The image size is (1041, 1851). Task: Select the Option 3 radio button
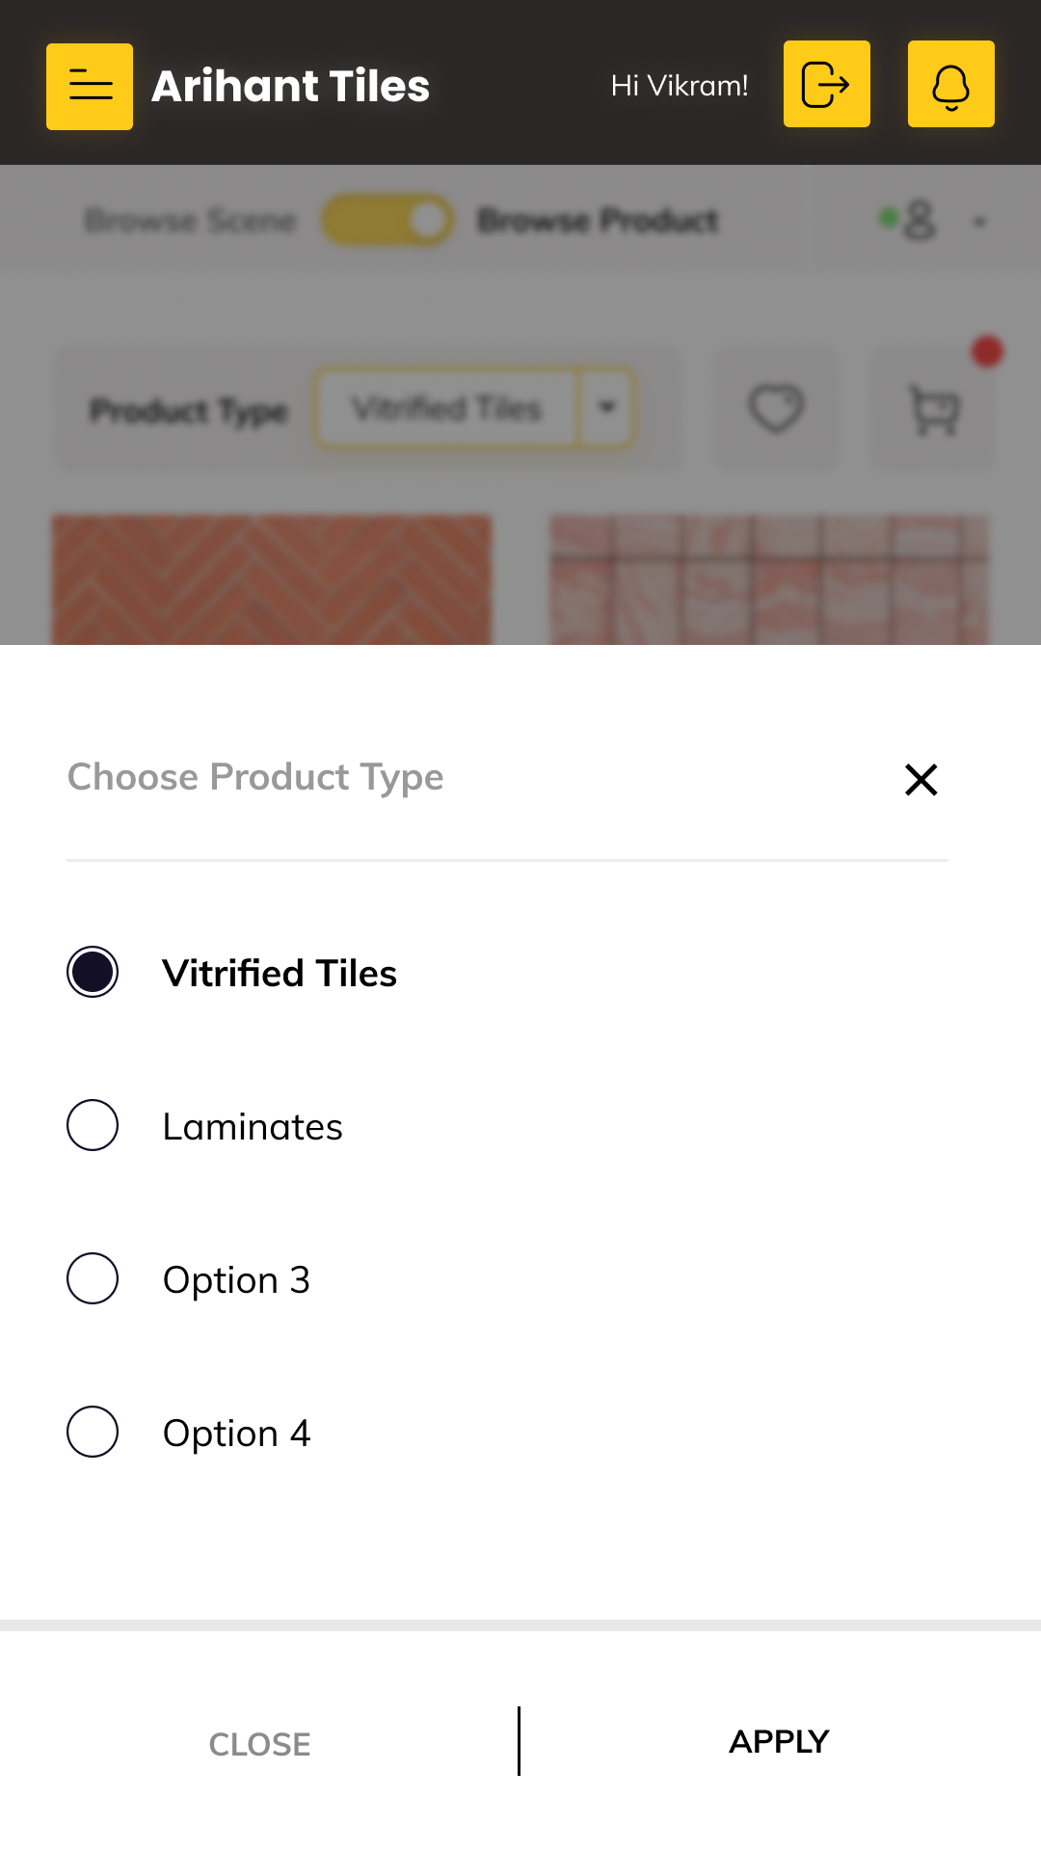(93, 1279)
